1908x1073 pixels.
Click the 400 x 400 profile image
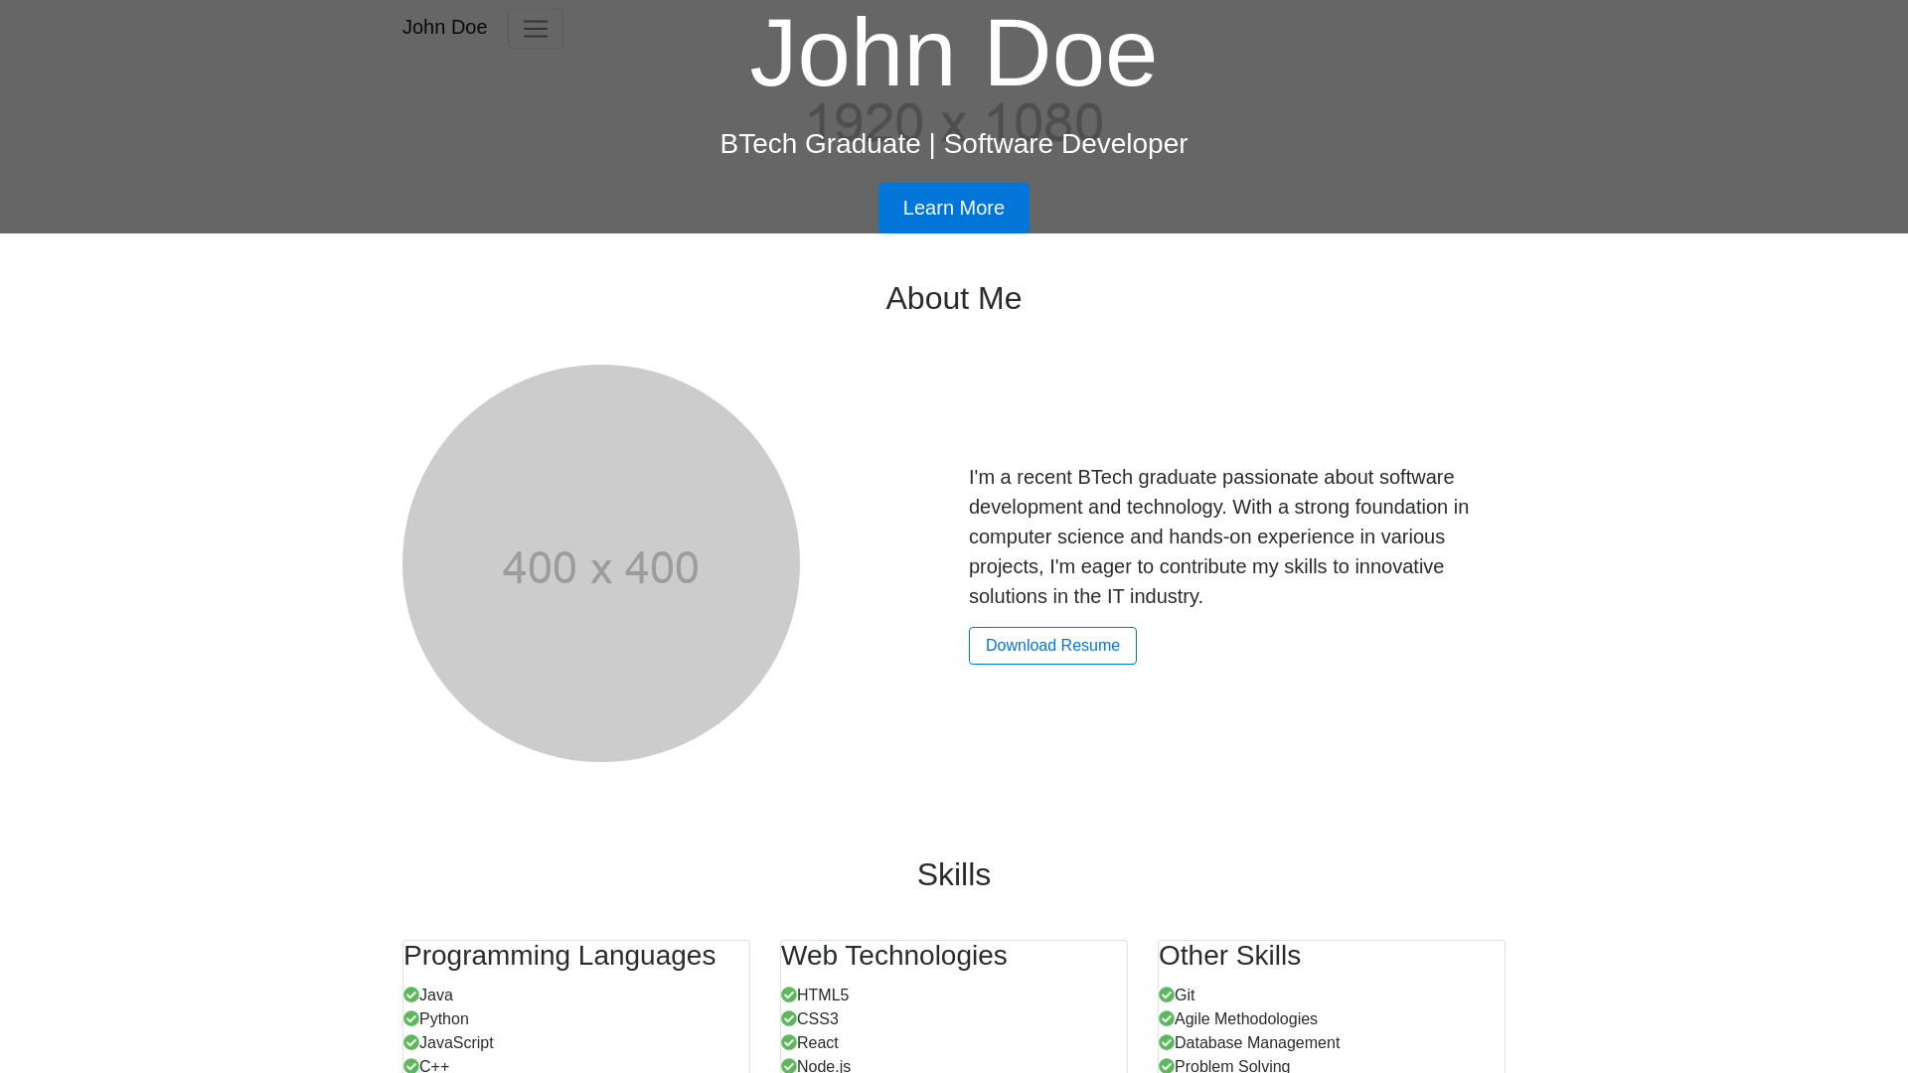(x=600, y=563)
